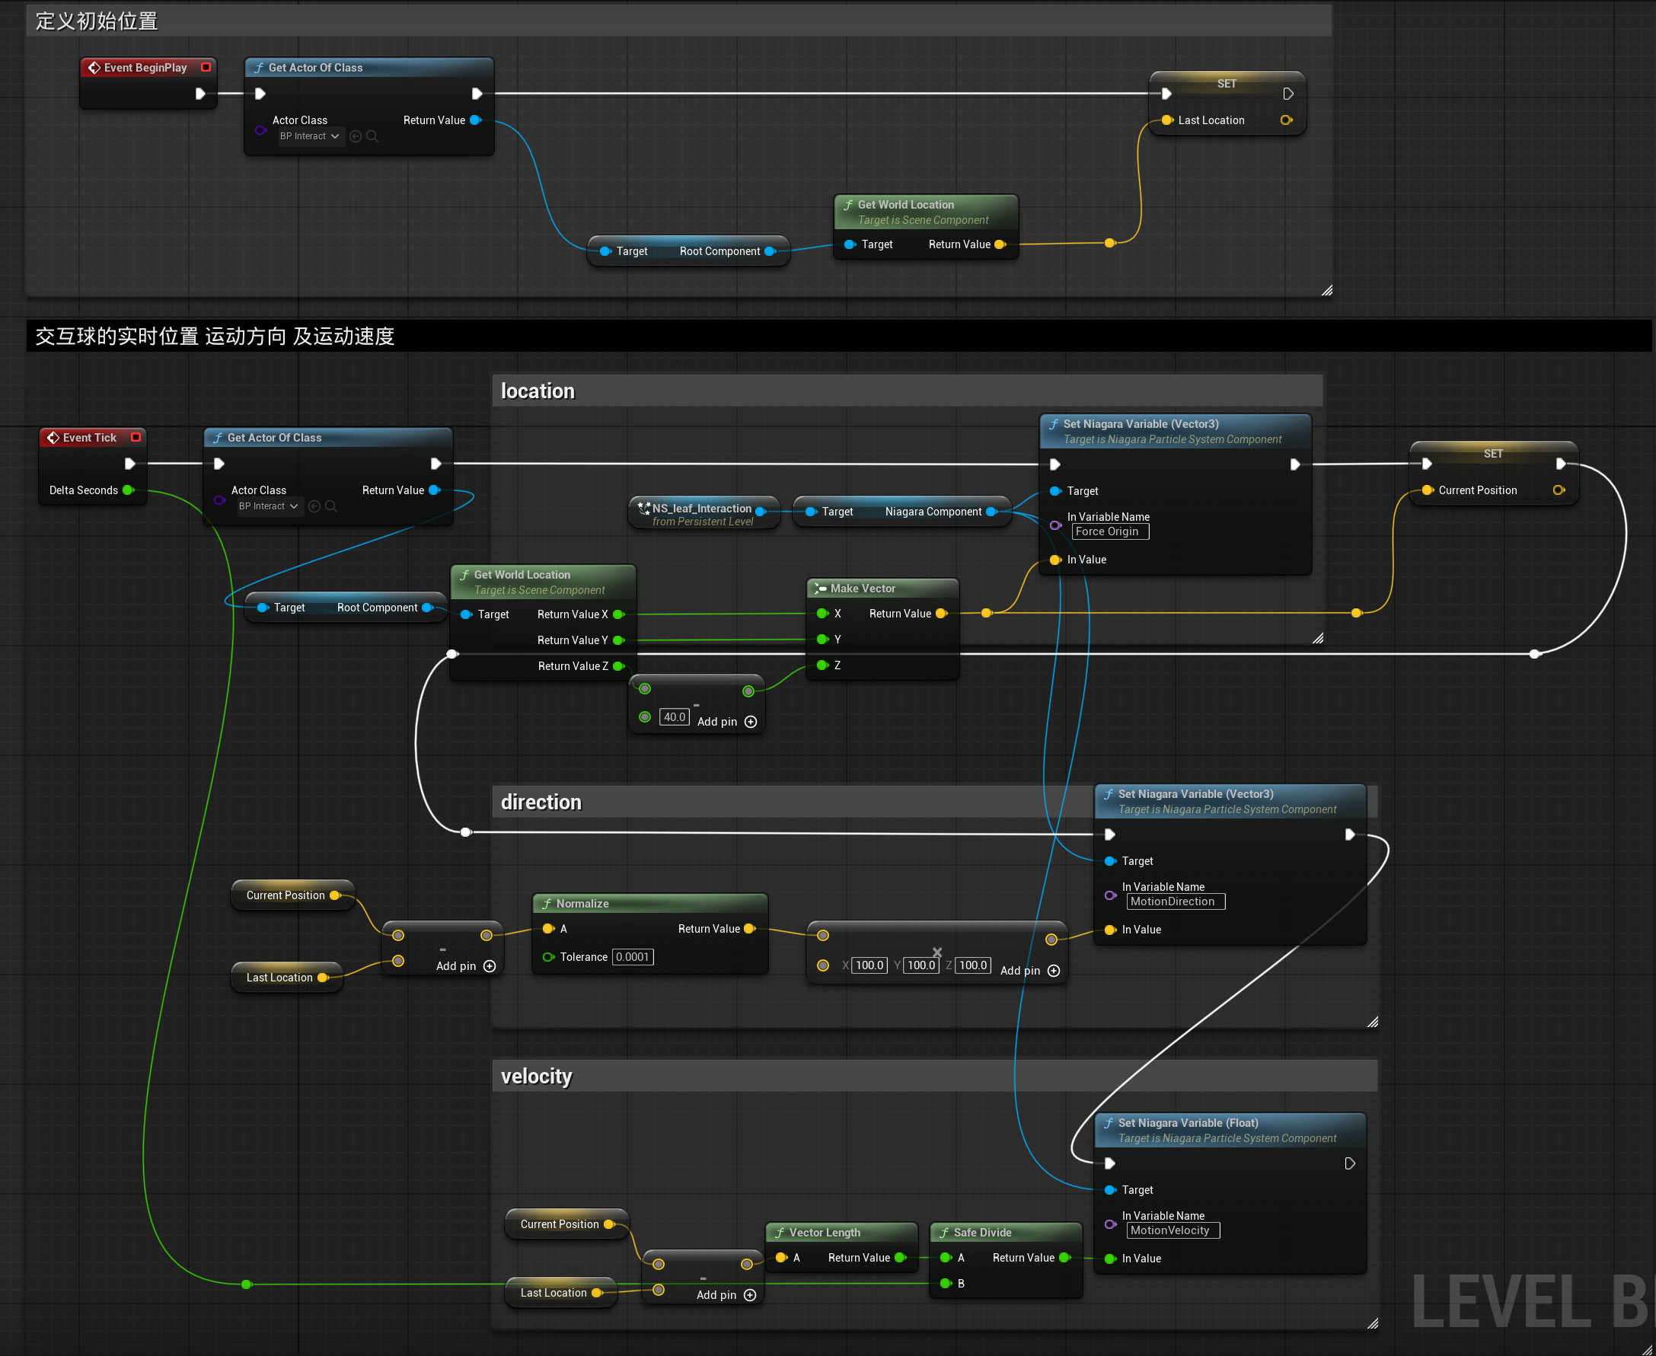Click the In Value pin on the Force Origin node

click(x=1055, y=560)
